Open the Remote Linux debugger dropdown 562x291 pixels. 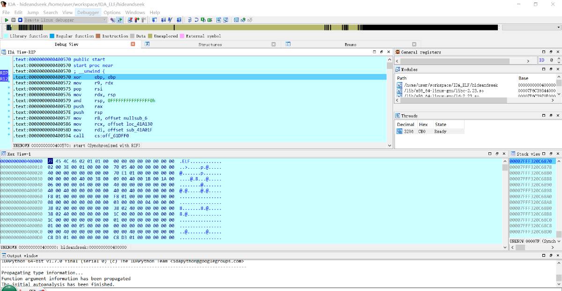(104, 20)
